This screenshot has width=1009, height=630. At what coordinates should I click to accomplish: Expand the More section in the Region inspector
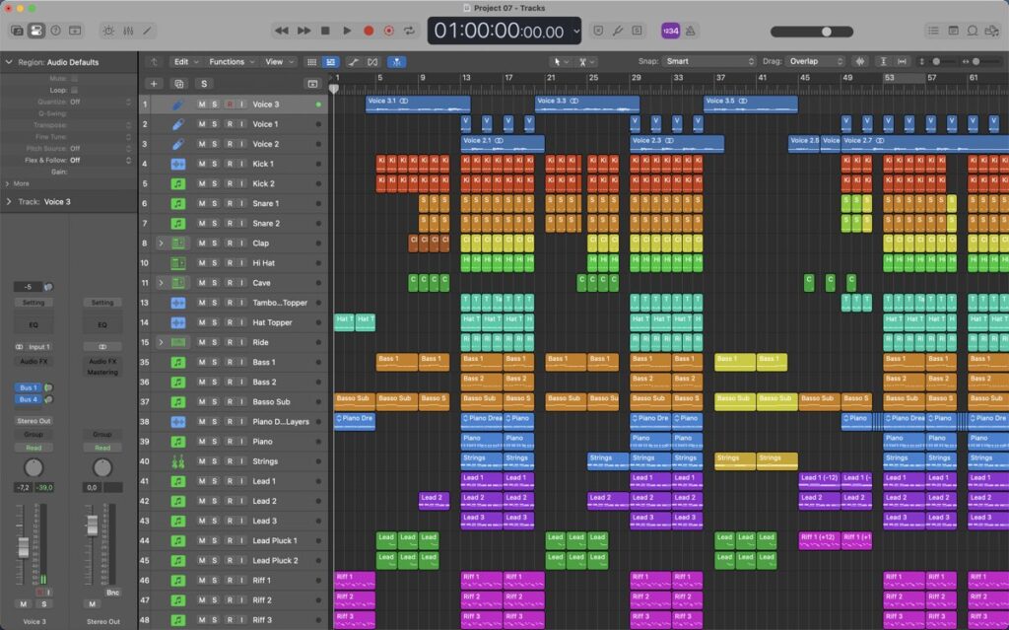point(20,182)
